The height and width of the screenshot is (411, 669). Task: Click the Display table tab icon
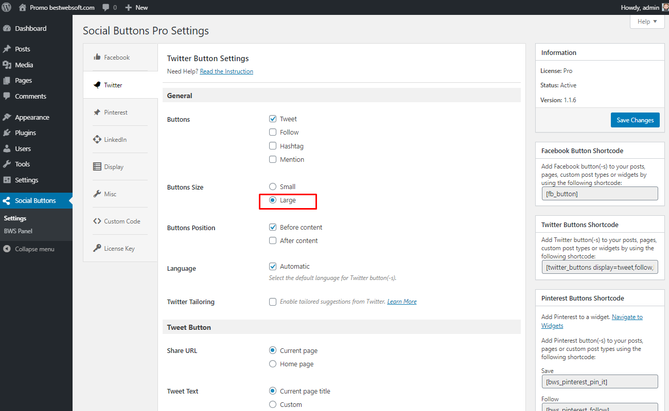coord(97,166)
